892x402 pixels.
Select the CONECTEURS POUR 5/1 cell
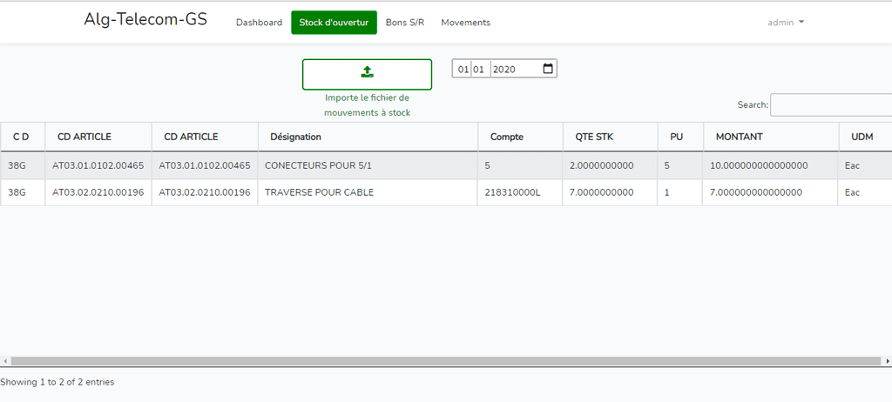pos(368,165)
